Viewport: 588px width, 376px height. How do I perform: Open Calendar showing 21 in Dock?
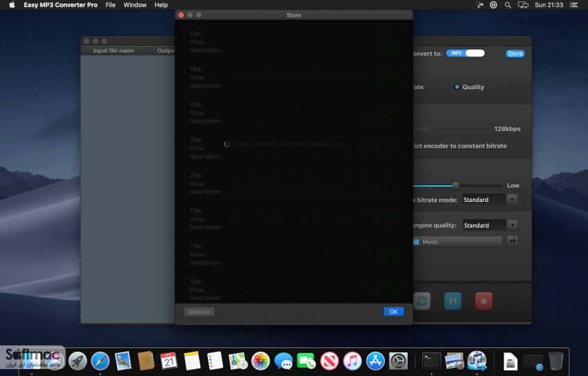click(169, 361)
